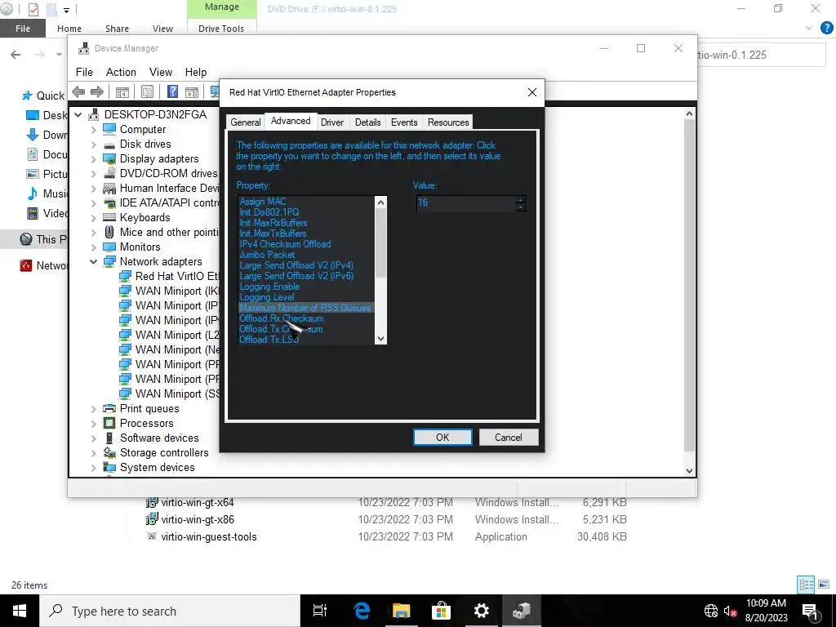Open the Task View taskbar icon
The width and height of the screenshot is (836, 627).
tap(320, 611)
